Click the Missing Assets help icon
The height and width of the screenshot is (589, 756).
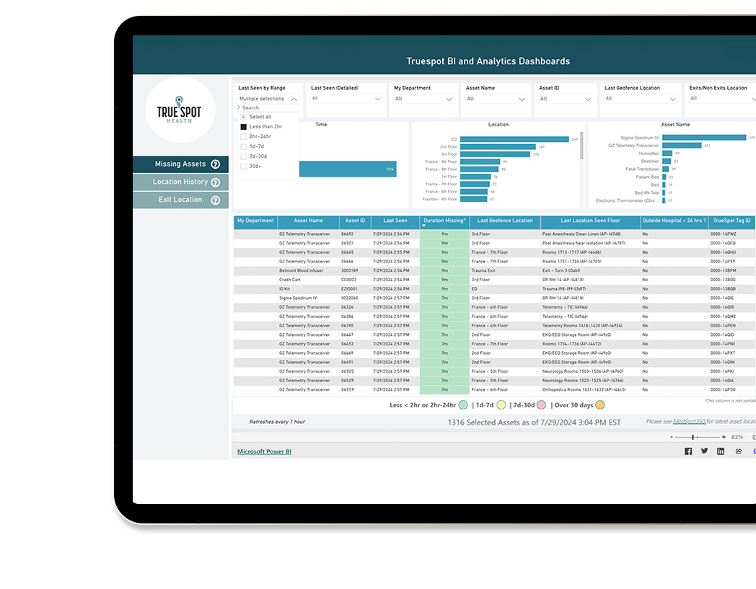(x=215, y=164)
